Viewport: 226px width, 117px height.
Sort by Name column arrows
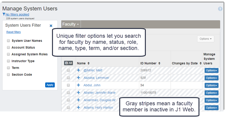coord(88,63)
